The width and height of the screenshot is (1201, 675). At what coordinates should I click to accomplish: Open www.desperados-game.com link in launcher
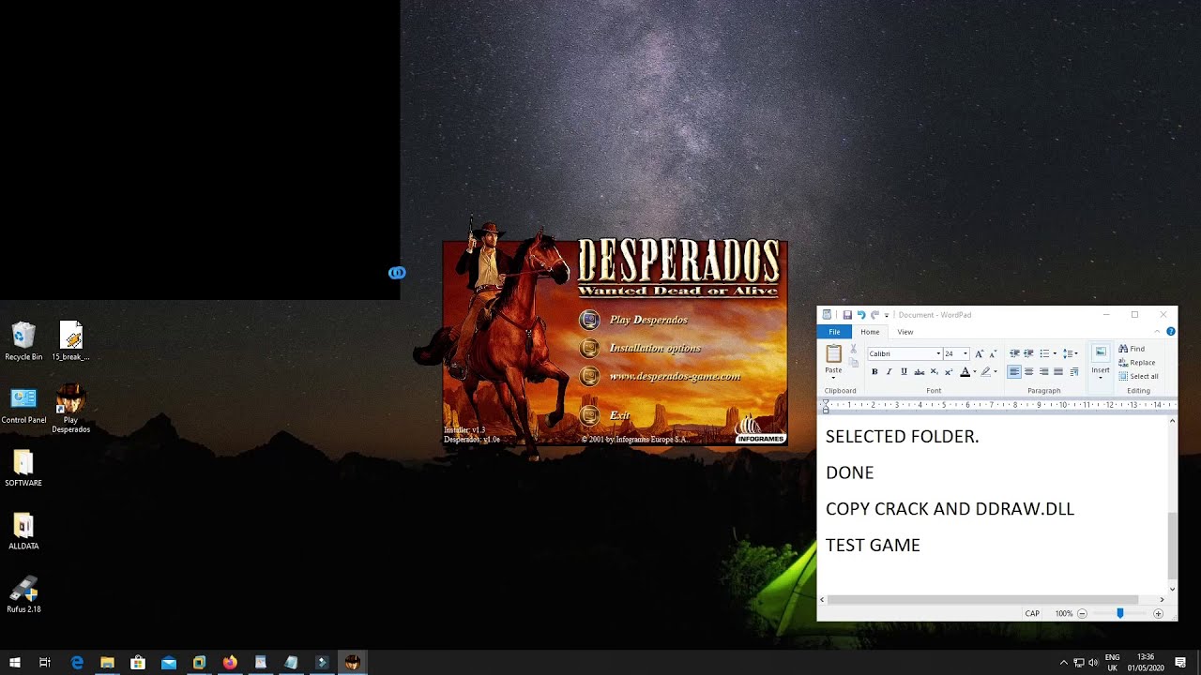[x=675, y=376]
